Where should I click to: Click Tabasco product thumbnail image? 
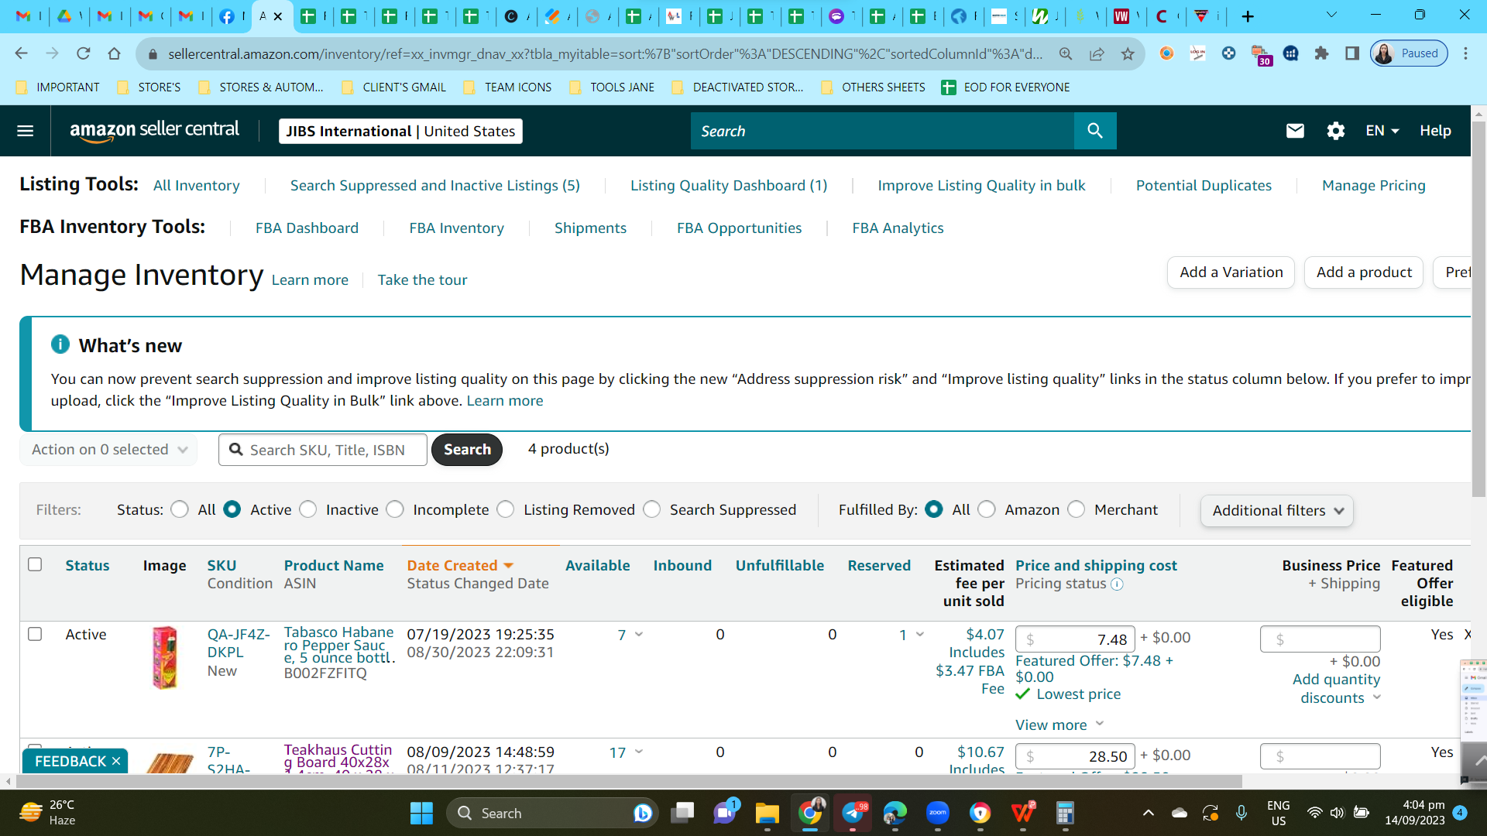[x=164, y=658]
